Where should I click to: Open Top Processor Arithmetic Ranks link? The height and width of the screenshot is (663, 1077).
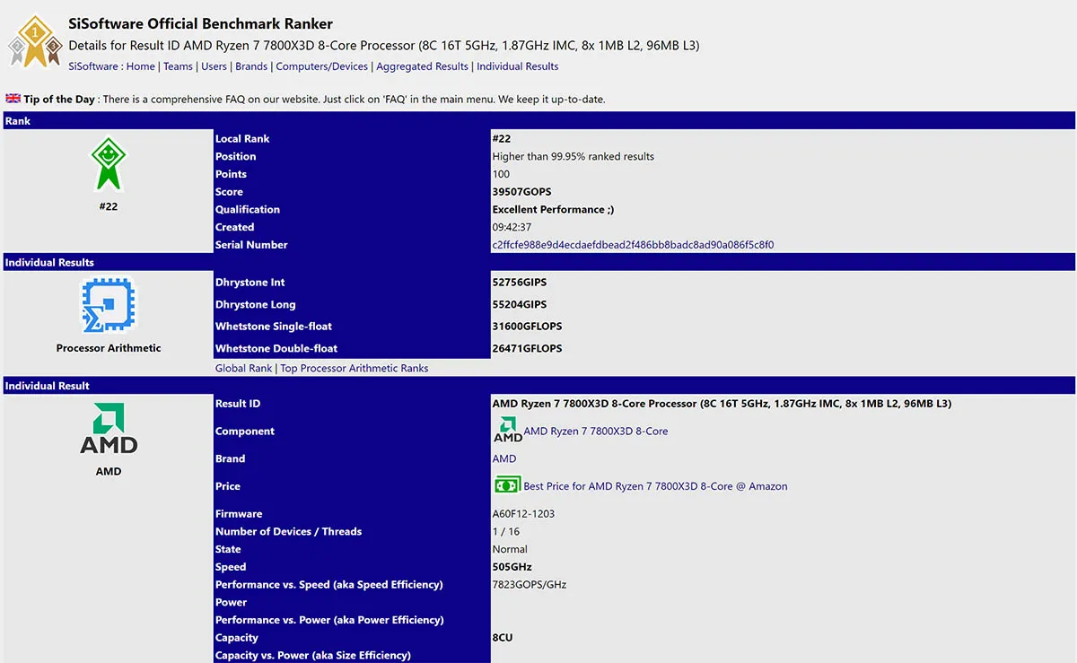(x=355, y=369)
